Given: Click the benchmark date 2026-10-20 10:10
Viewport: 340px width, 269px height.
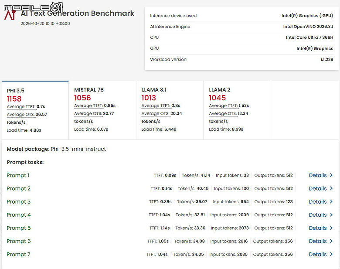Looking at the screenshot, I should (x=45, y=24).
